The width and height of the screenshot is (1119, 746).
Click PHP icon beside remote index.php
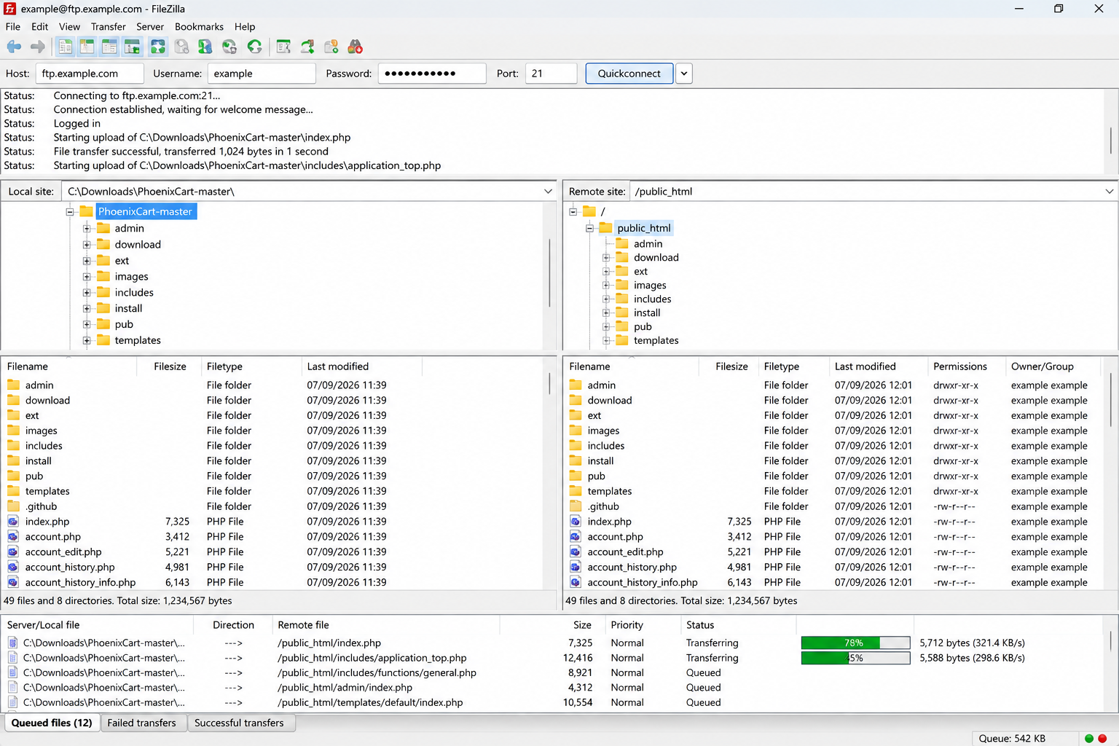(x=576, y=522)
